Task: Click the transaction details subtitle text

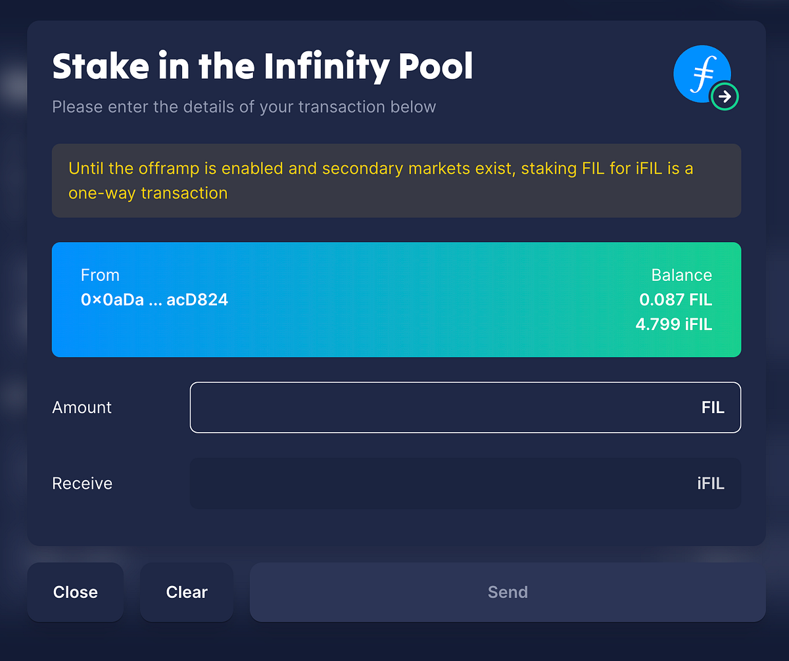Action: [x=244, y=107]
